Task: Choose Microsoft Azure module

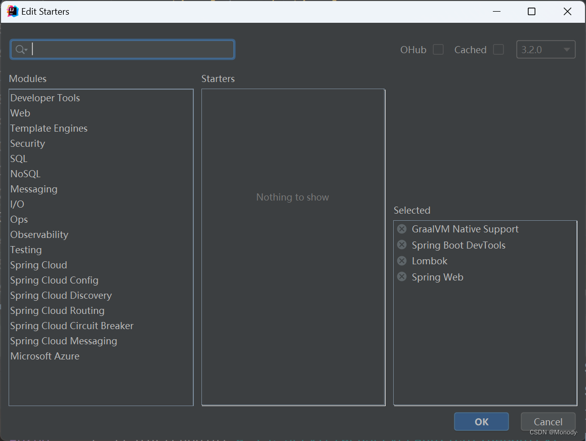Action: tap(101, 356)
